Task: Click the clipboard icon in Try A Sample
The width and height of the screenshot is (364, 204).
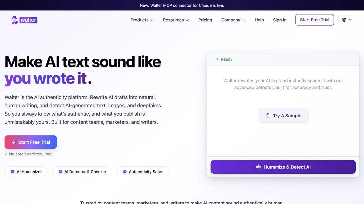Action: (267, 116)
